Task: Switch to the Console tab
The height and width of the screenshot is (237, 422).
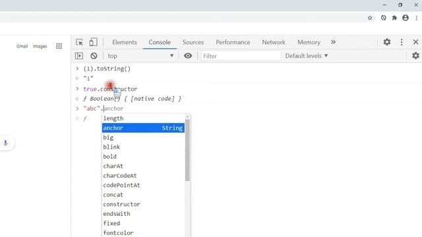Action: coord(160,42)
